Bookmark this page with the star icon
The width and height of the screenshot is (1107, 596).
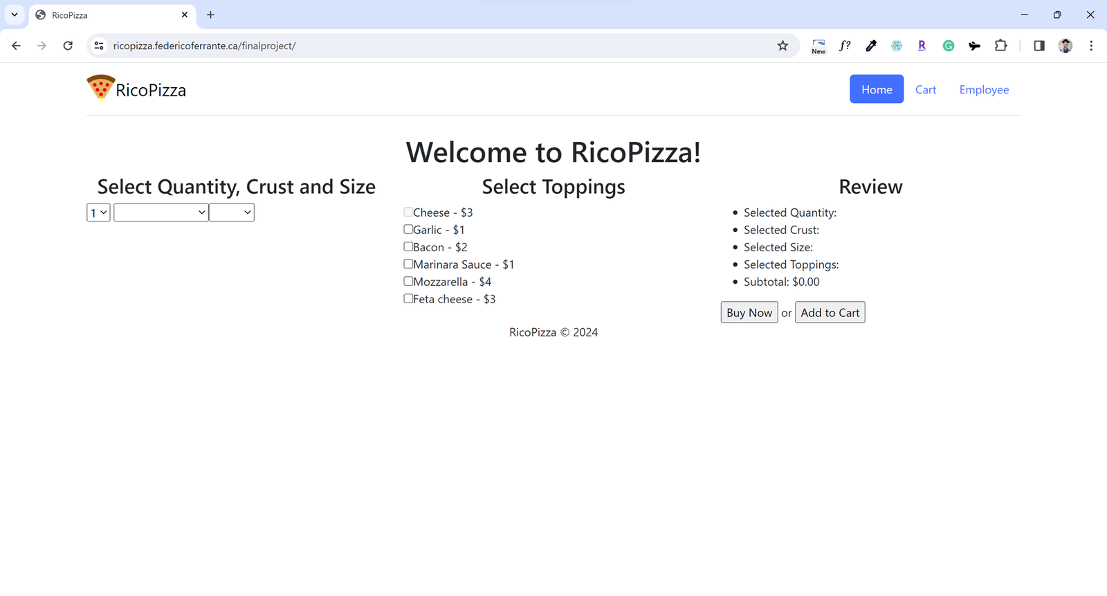pyautogui.click(x=783, y=46)
